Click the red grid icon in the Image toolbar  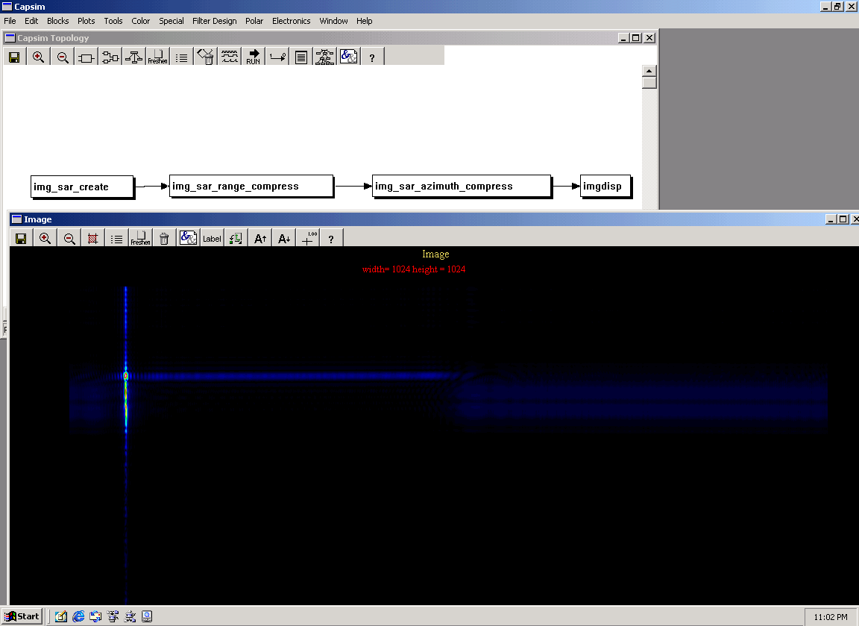(92, 239)
